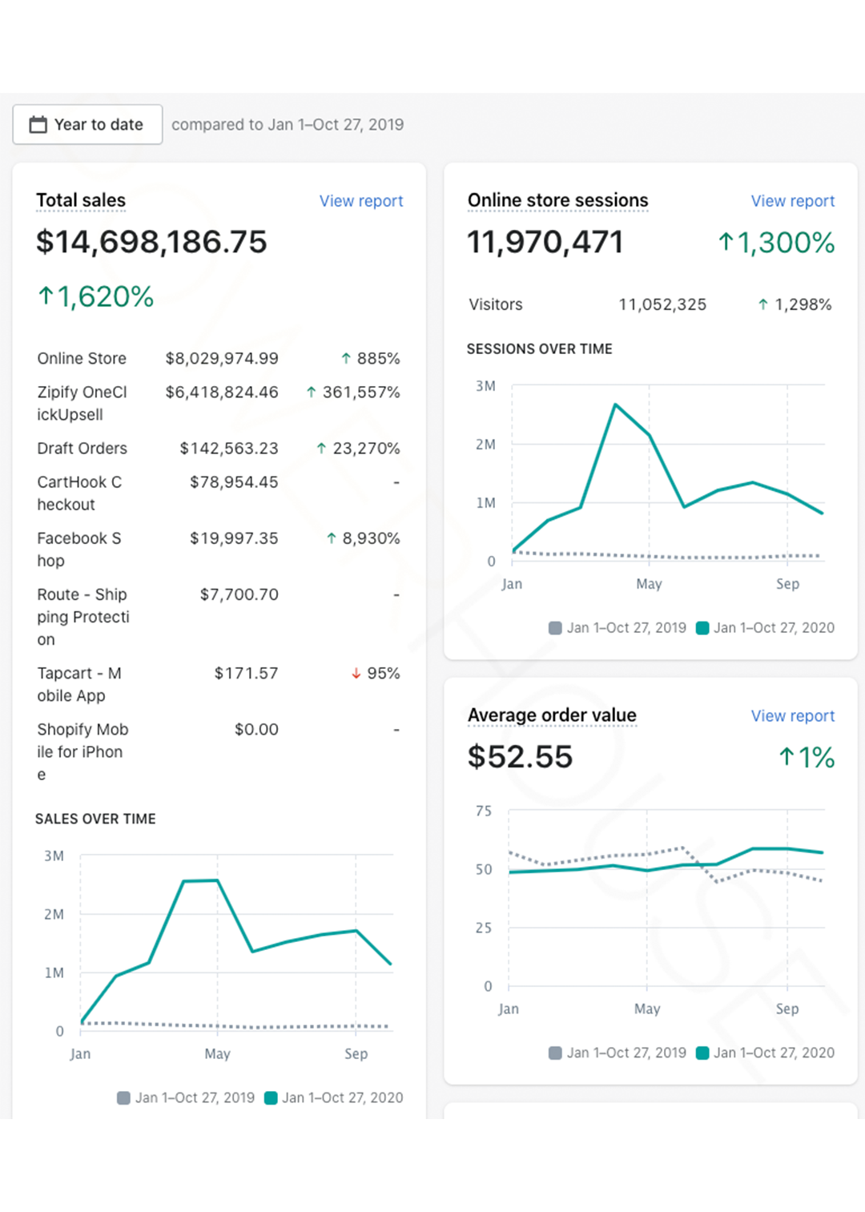Click the up arrow beside the 1% average order change

coord(787,757)
